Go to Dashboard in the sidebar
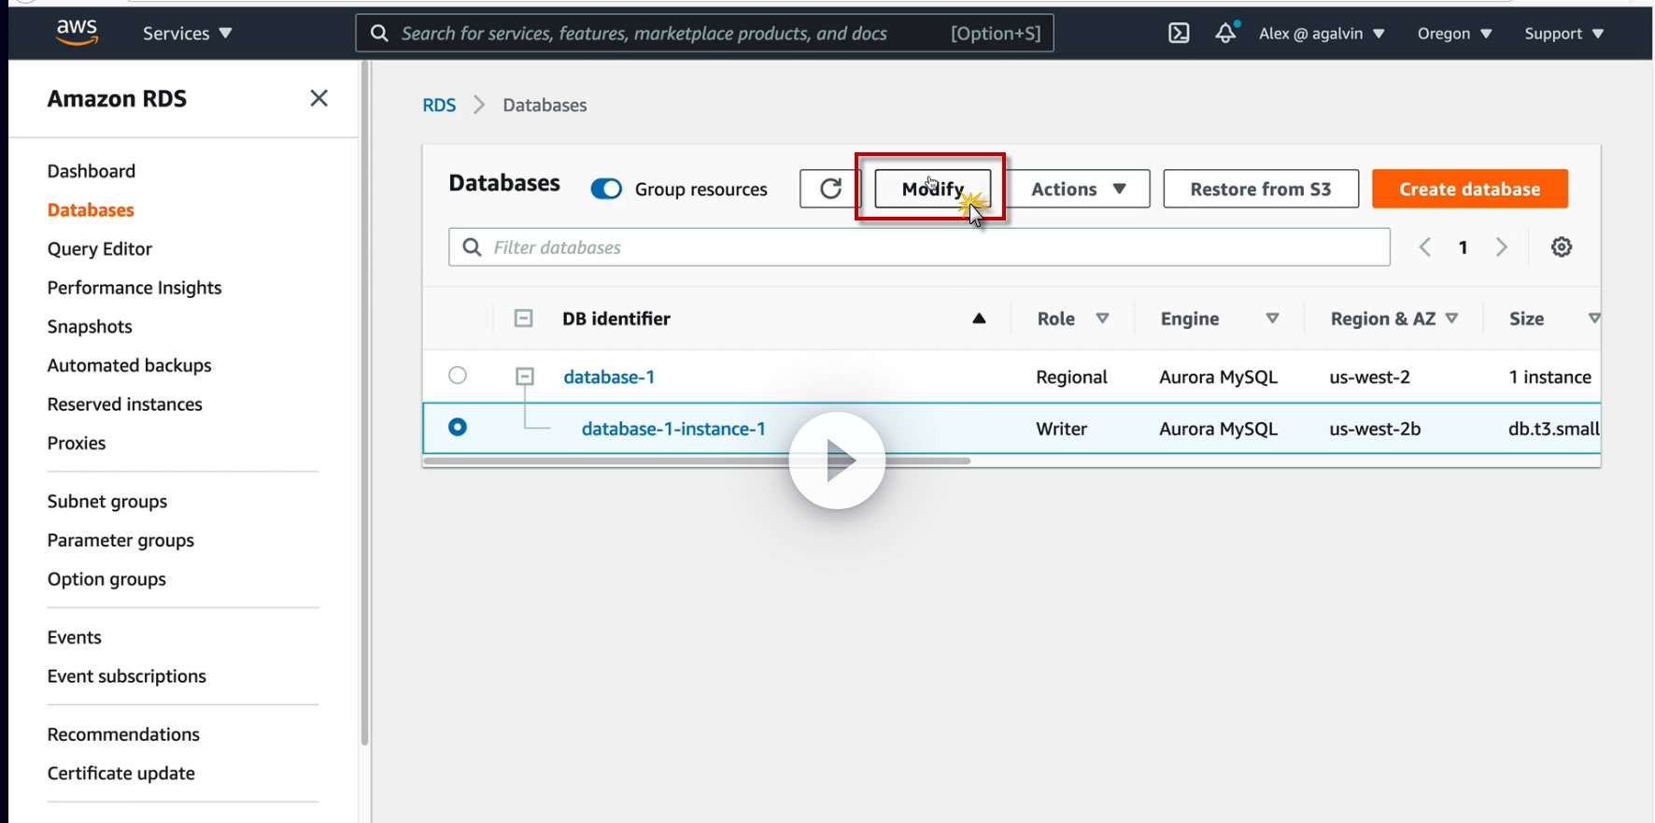 (92, 171)
